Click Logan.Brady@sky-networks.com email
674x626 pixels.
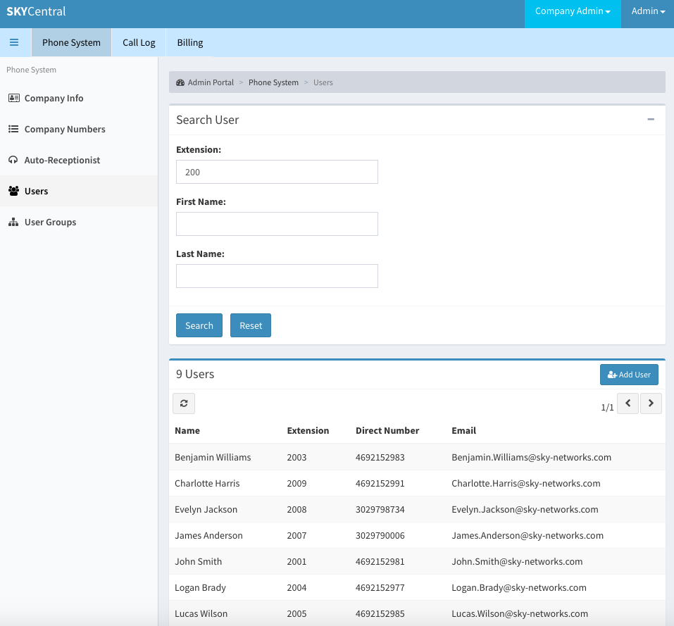pyautogui.click(x=519, y=588)
